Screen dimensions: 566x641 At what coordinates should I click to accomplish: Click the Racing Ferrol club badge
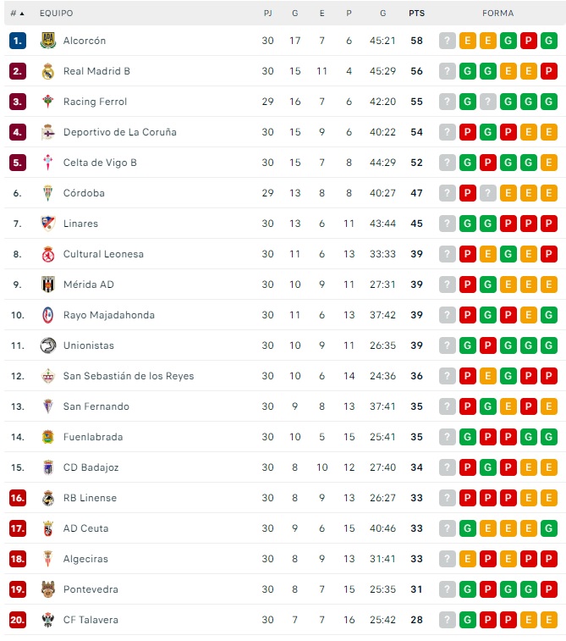pos(47,102)
